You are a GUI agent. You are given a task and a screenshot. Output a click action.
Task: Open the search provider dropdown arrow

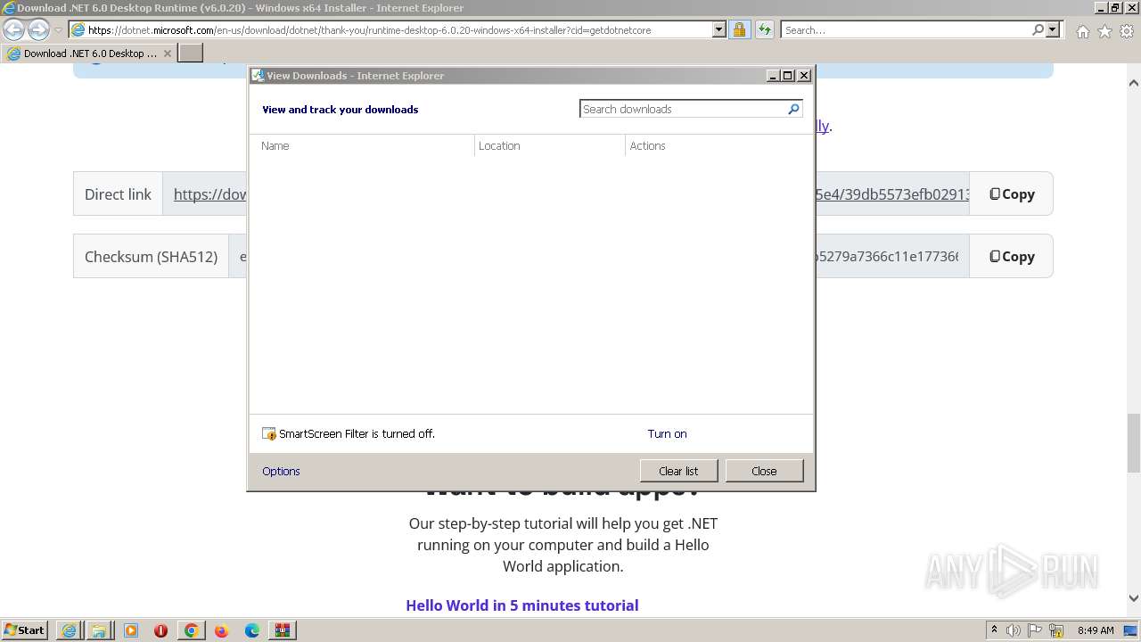pos(1053,29)
